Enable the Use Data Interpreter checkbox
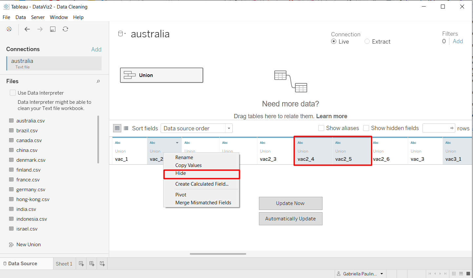The height and width of the screenshot is (278, 473). coord(13,93)
